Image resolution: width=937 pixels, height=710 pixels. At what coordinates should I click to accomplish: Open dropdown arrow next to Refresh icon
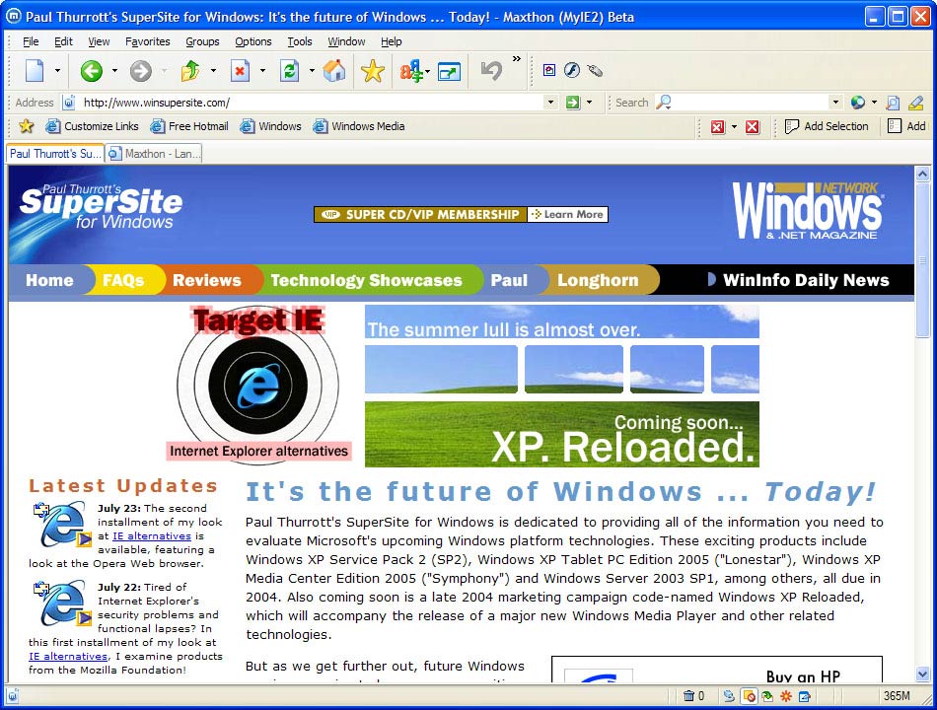tap(312, 71)
